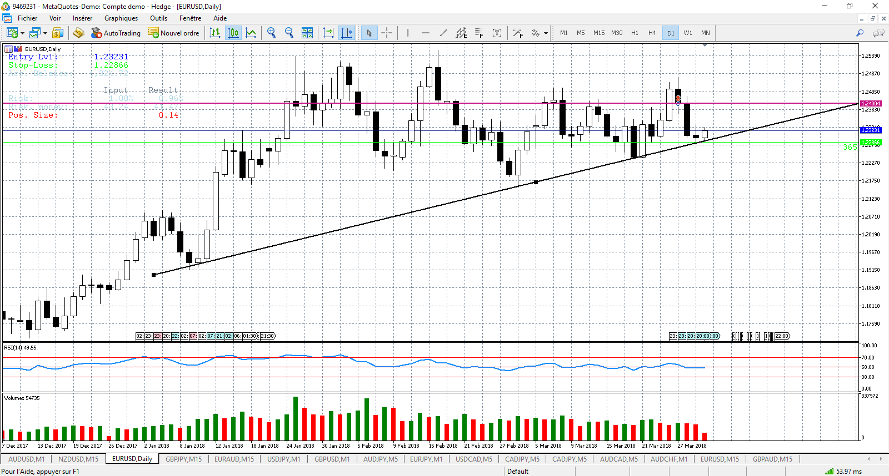
Task: Click the zoom in magnifier
Action: tap(271, 33)
